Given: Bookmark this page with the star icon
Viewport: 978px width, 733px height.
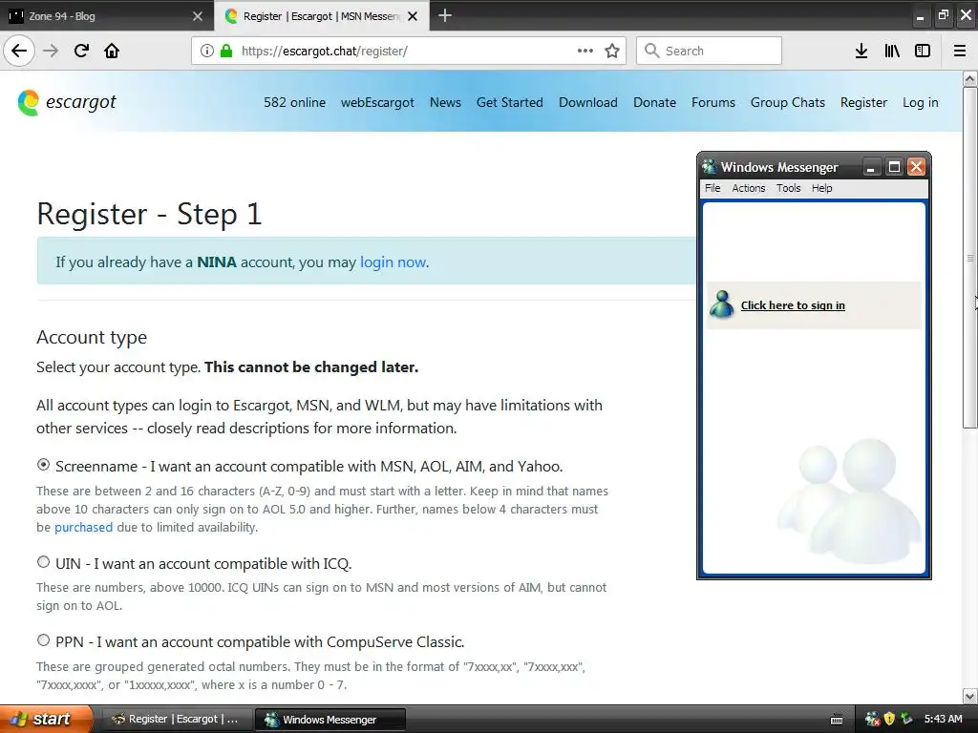Looking at the screenshot, I should point(612,51).
